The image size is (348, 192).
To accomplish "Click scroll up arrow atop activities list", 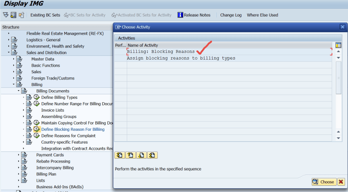I will [x=338, y=51].
